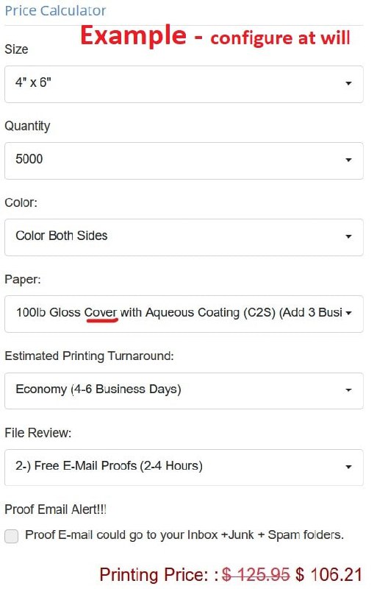The width and height of the screenshot is (388, 589).
Task: Click the discounted $ 106.21 printing price
Action: click(328, 575)
